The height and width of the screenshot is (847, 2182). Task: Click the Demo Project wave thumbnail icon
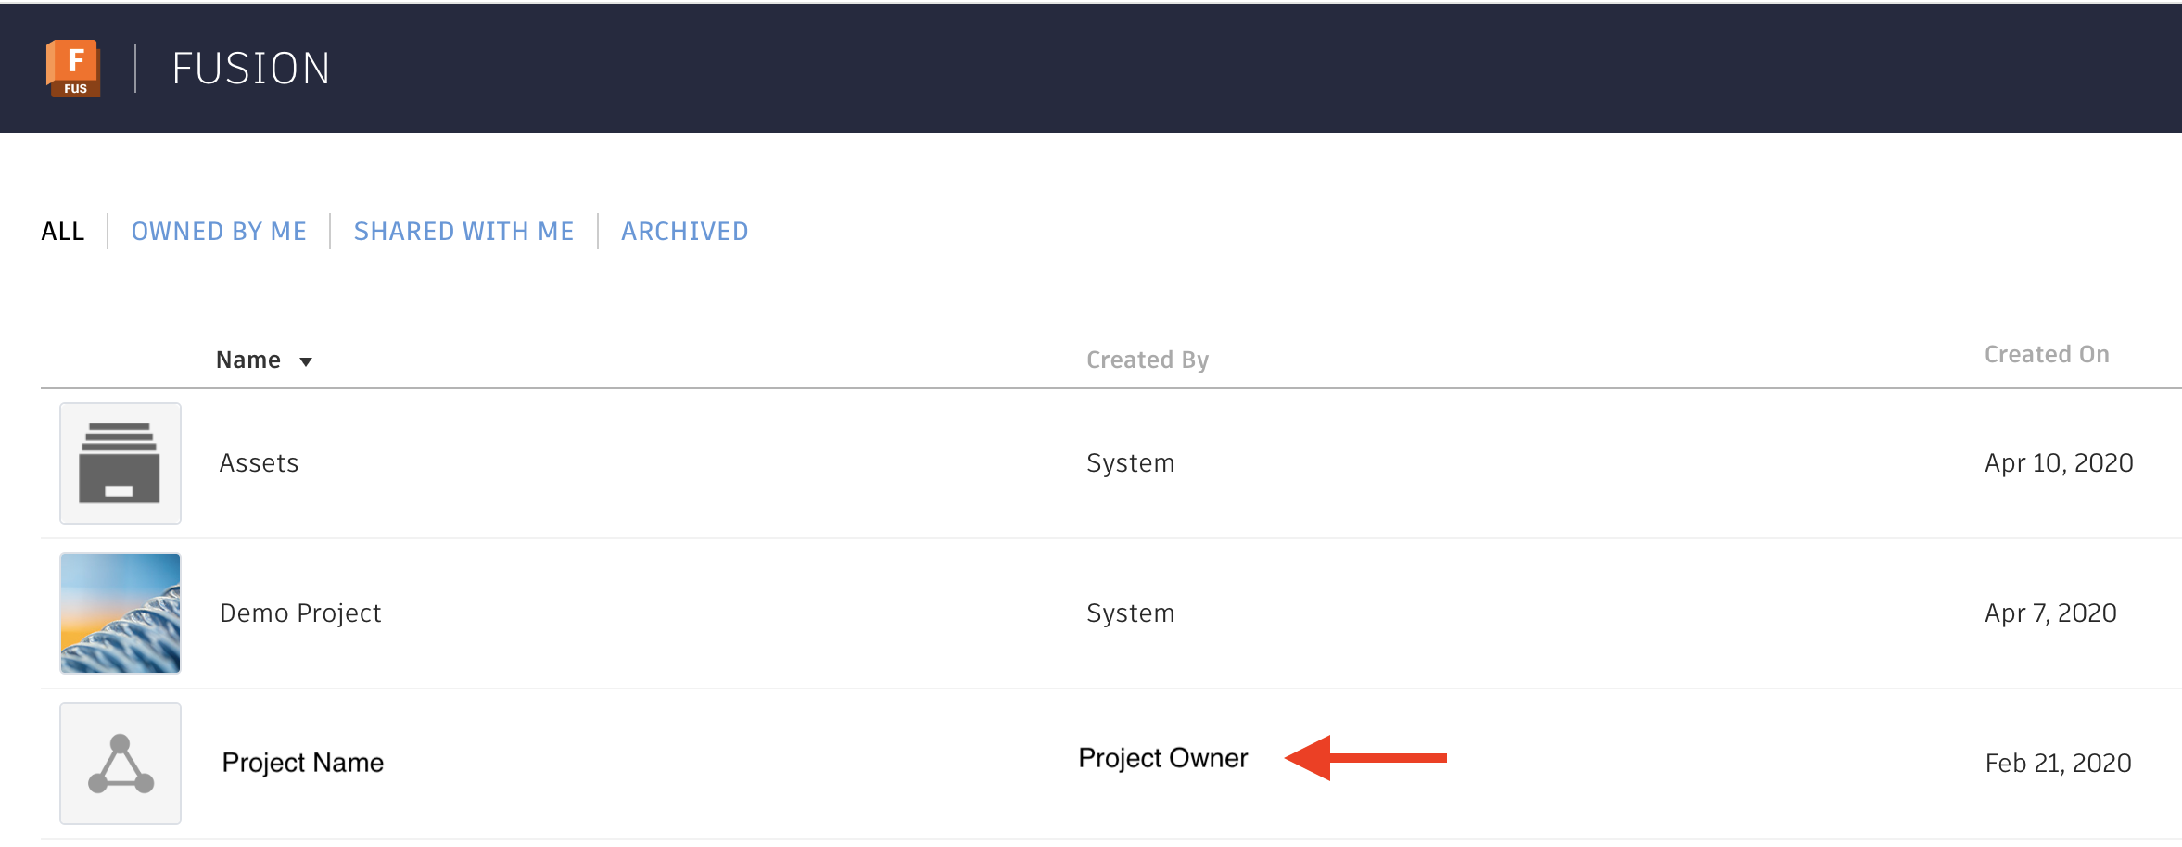[120, 613]
